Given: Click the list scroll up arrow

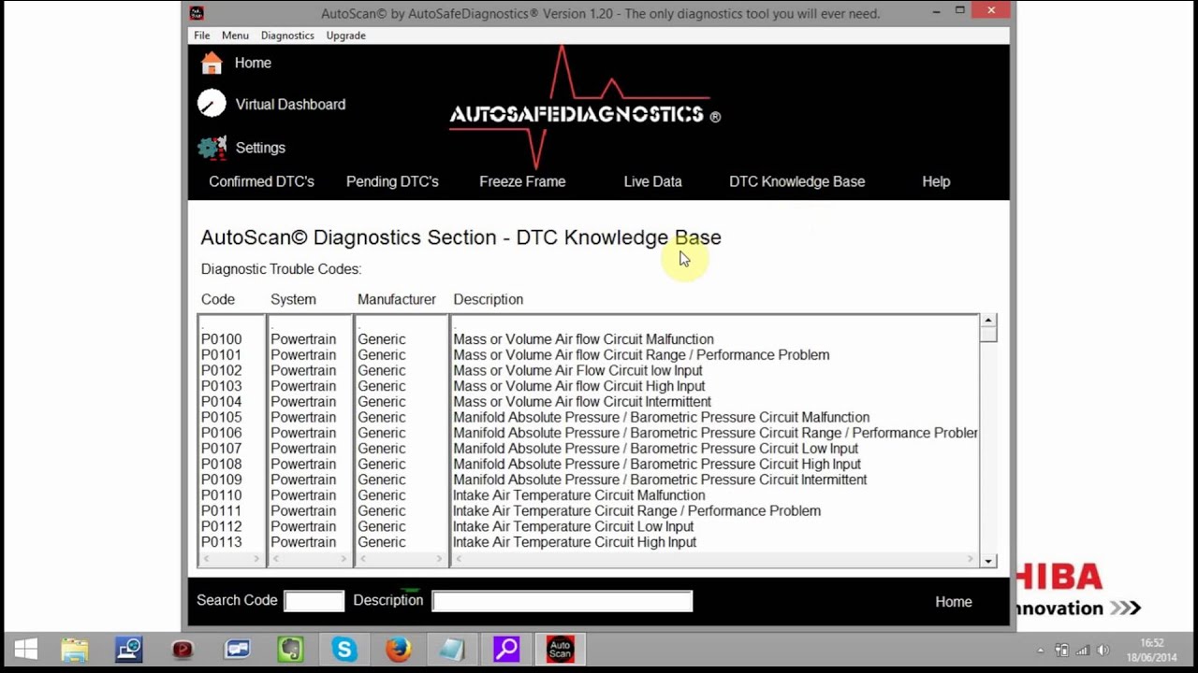Looking at the screenshot, I should point(988,321).
